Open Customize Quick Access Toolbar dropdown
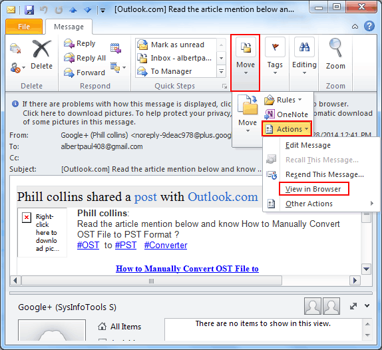The height and width of the screenshot is (350, 382). point(102,10)
